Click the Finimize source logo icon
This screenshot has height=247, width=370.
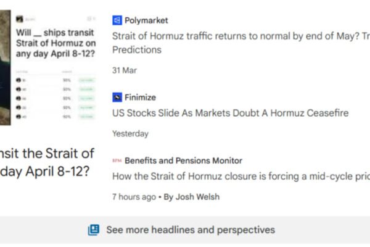(117, 97)
